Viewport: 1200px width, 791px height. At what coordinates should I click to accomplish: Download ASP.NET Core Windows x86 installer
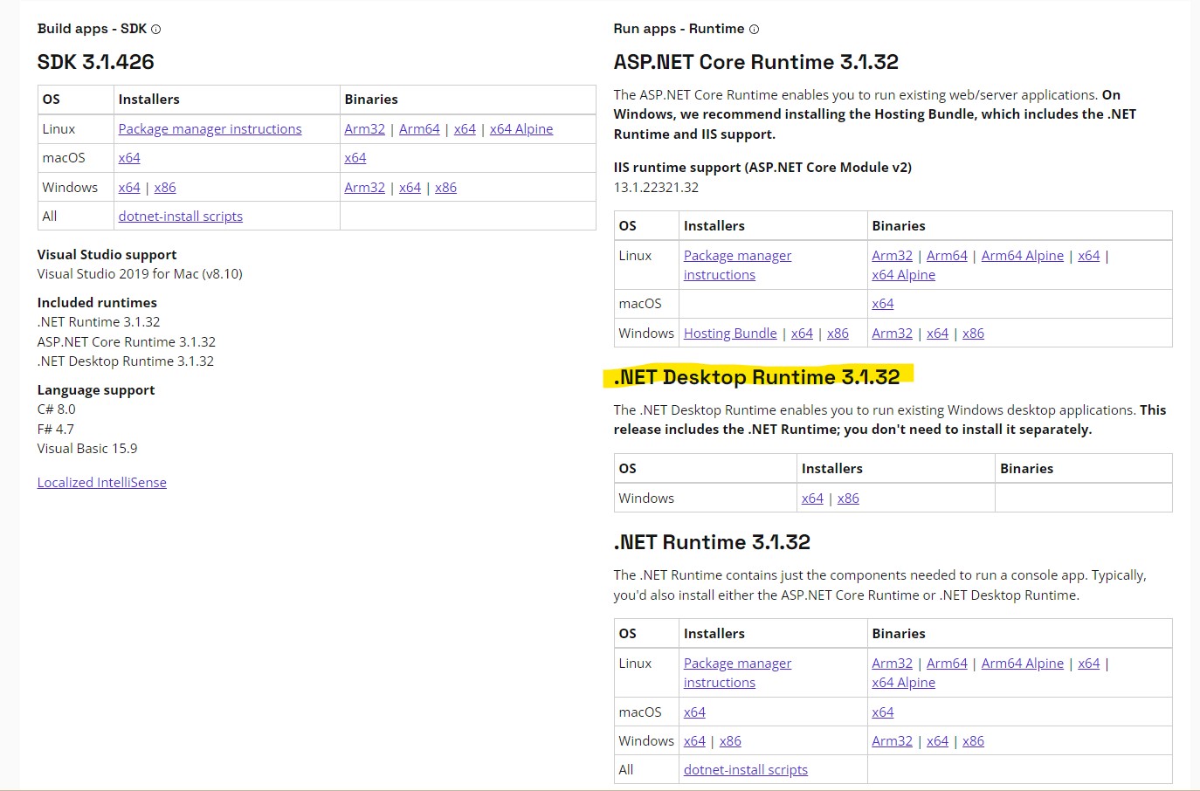pyautogui.click(x=838, y=334)
